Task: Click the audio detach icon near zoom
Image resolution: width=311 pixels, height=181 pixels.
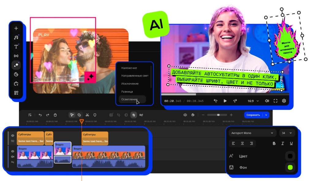Action: click(185, 115)
